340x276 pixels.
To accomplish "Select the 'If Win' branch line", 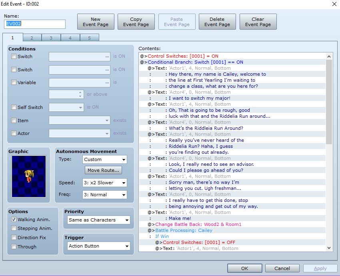I will [x=232, y=236].
